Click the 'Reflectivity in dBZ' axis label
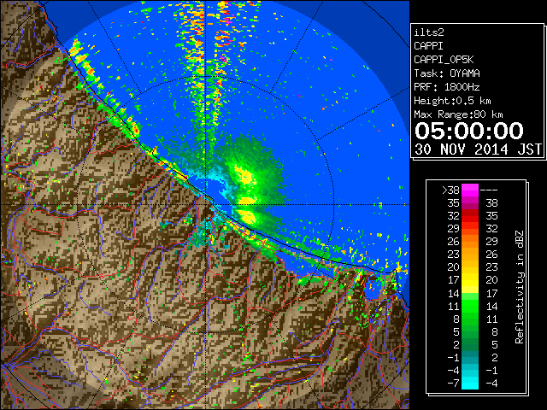 click(x=520, y=287)
